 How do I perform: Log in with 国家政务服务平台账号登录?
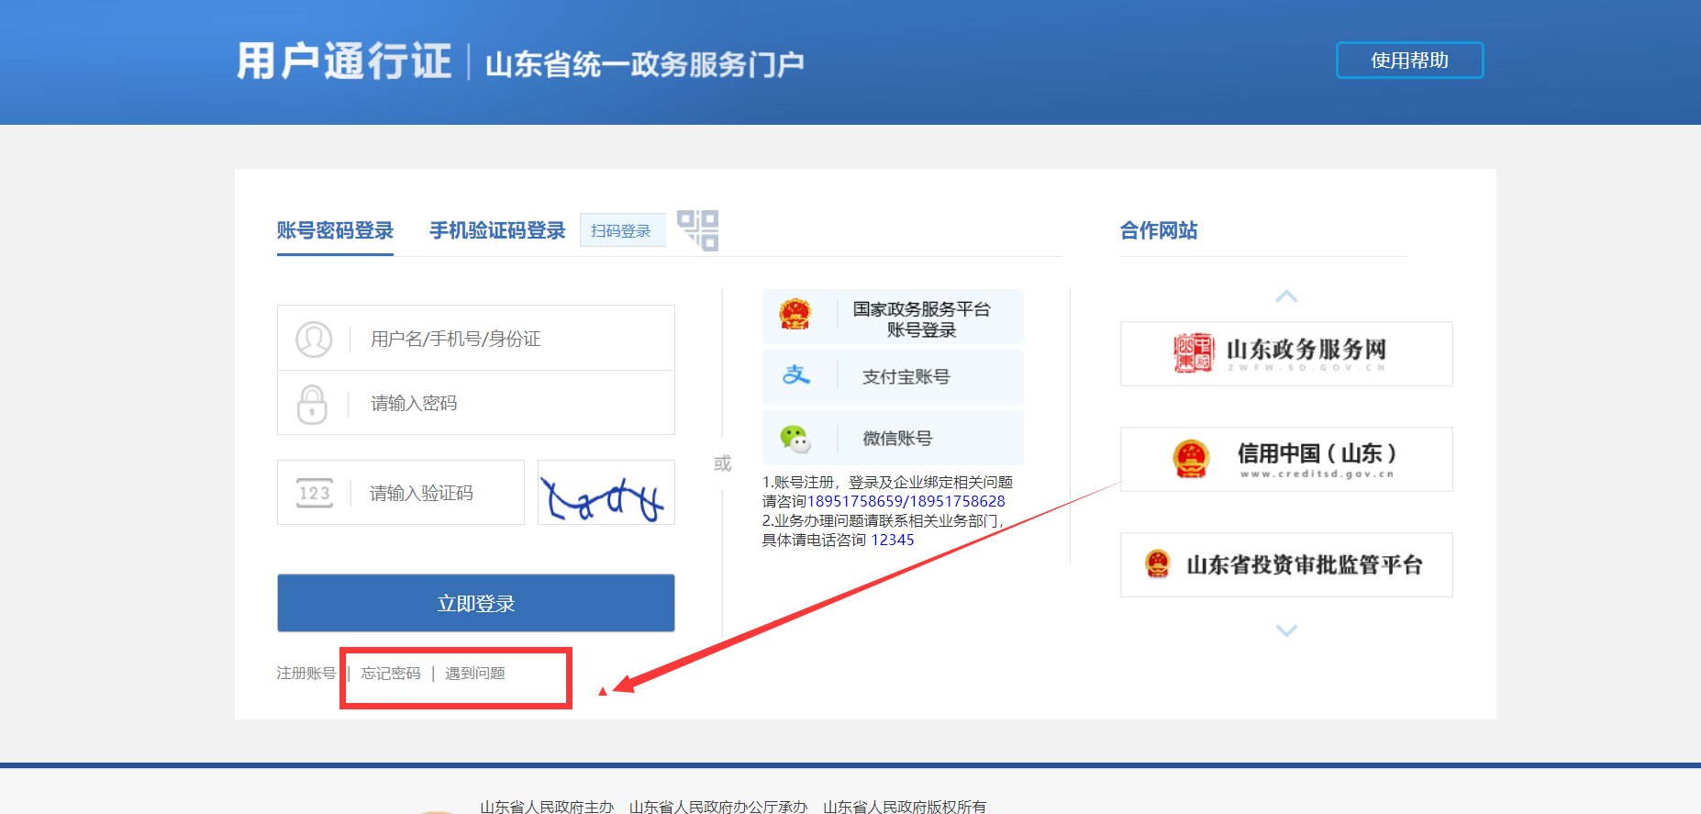click(893, 318)
